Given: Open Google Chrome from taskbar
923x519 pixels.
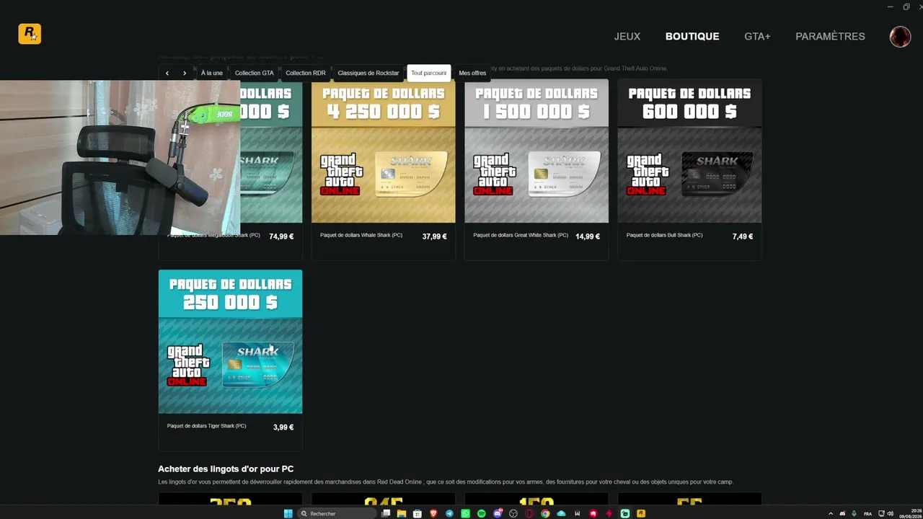Looking at the screenshot, I should click(545, 513).
